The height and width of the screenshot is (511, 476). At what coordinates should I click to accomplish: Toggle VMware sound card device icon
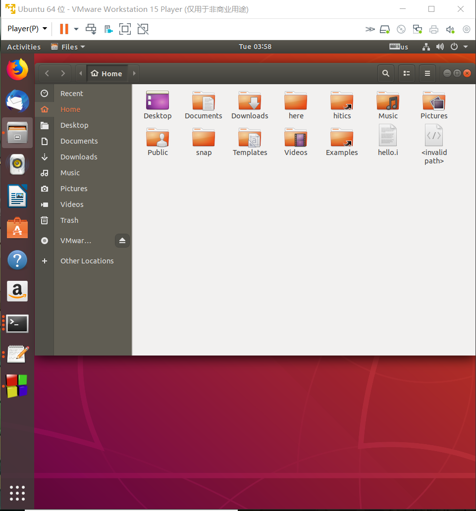450,30
